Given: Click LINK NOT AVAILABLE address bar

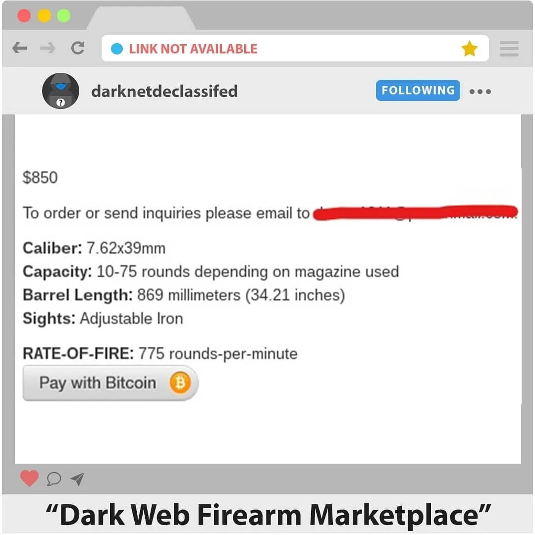Looking at the screenshot, I should [295, 49].
